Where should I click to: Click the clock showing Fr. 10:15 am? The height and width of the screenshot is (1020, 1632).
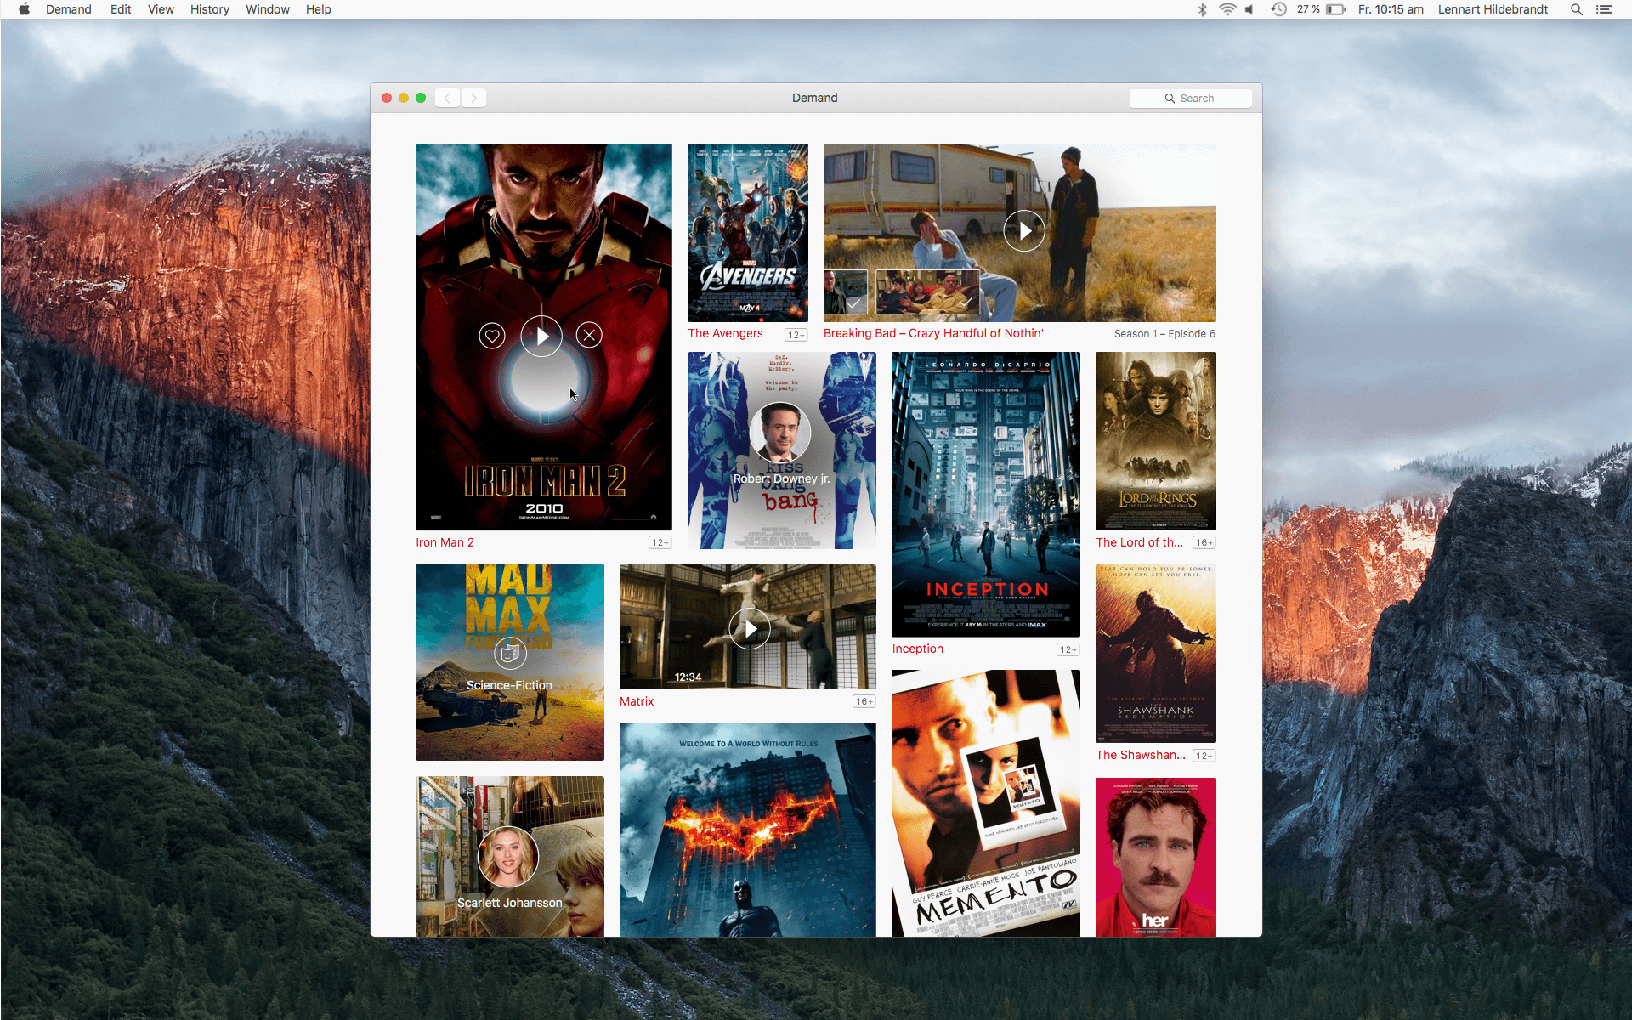1391,9
